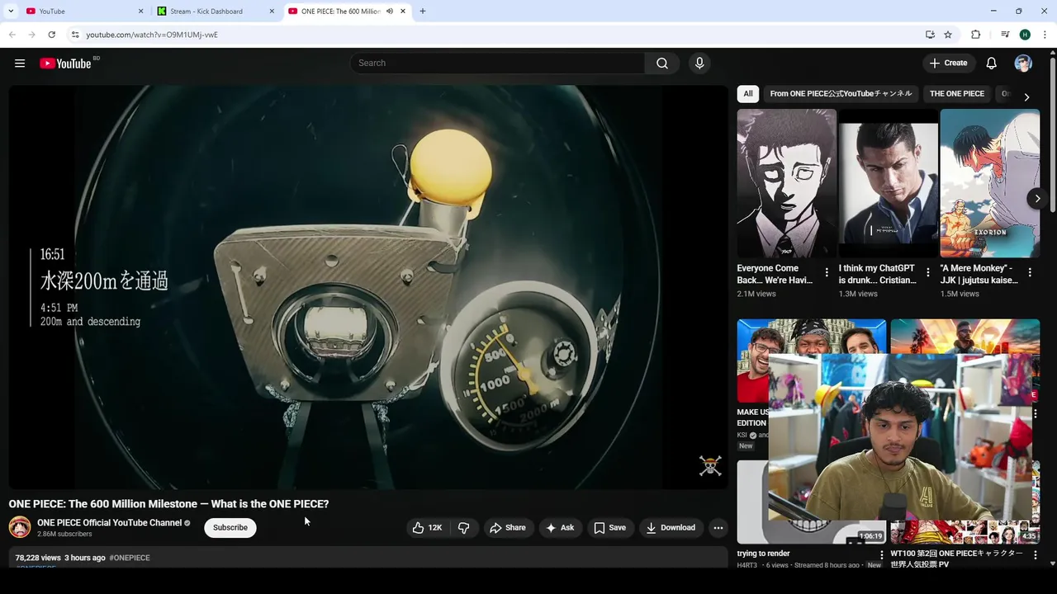This screenshot has width=1057, height=594.
Task: Open options for A Mere Monkey short
Action: coord(1030,272)
